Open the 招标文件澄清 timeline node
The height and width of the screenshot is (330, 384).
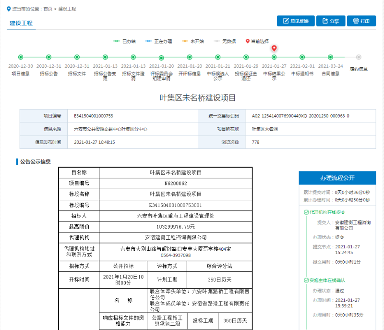click(x=133, y=57)
